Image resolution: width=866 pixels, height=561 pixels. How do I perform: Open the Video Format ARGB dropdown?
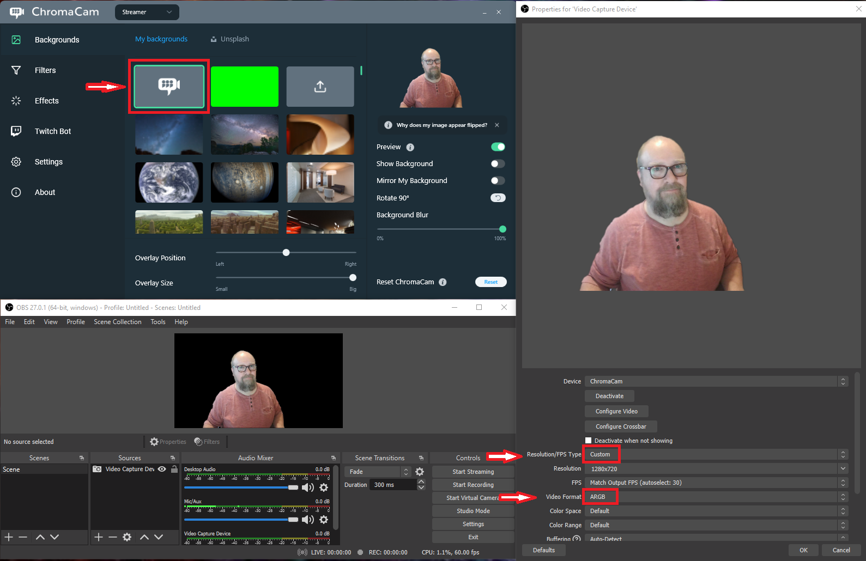coord(843,497)
